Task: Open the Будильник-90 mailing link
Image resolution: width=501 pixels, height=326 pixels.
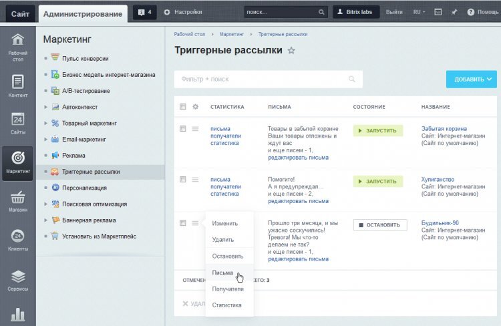Action: [440, 222]
